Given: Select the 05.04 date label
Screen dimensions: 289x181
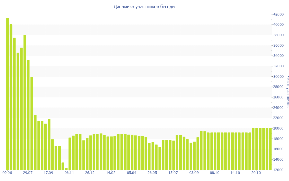Looking at the screenshot, I should point(132,173).
